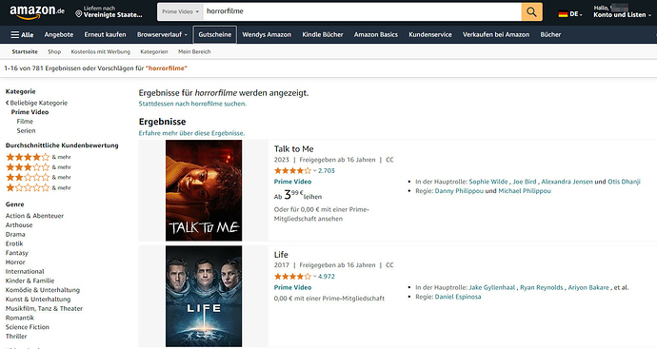Viewport: 657px width, 349px height.
Task: Click the Amazon.de logo
Action: coord(37,12)
